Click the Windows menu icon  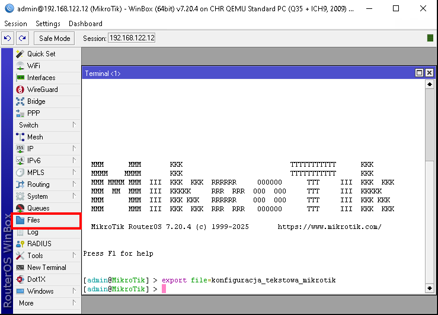20,291
